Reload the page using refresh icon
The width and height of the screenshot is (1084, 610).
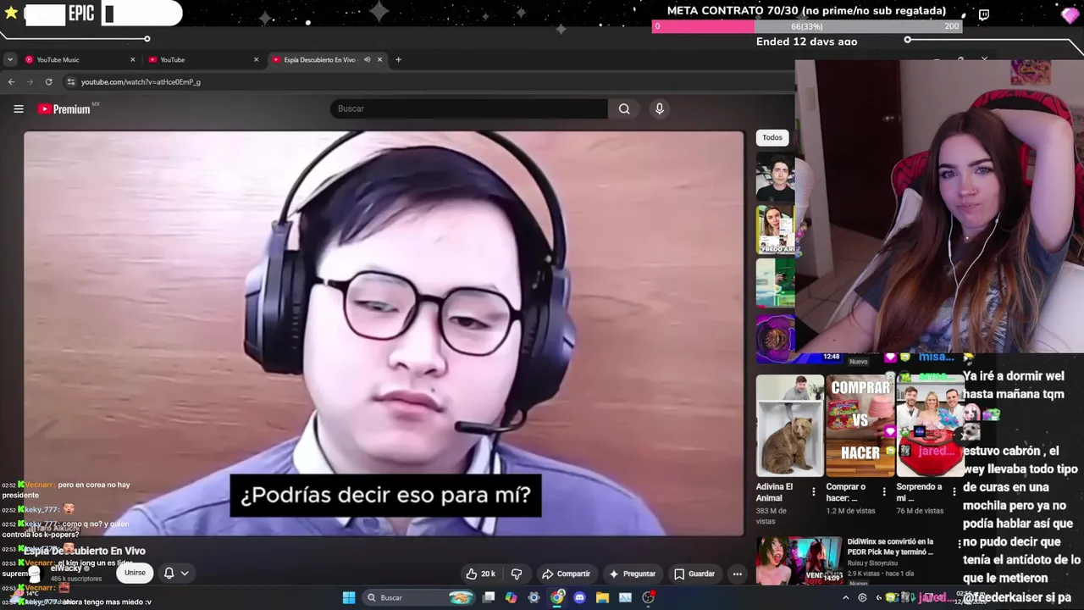pos(48,82)
